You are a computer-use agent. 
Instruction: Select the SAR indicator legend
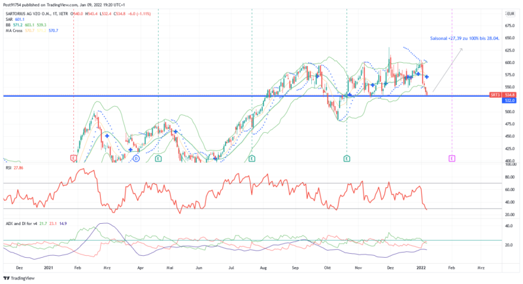point(10,19)
